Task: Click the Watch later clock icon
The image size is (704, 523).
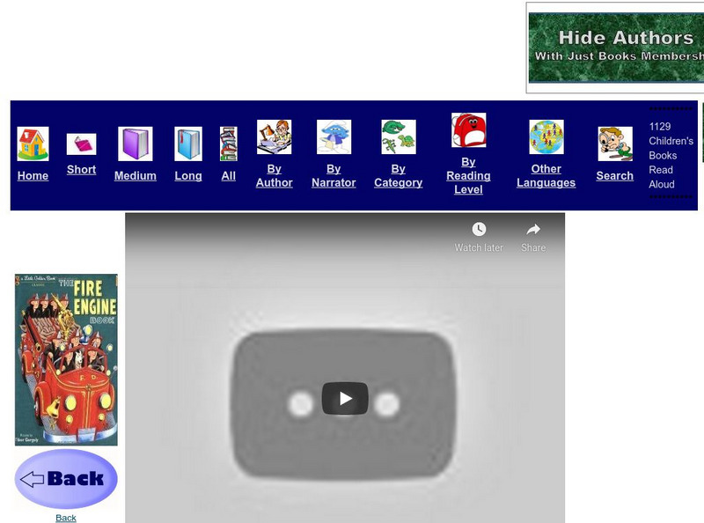Action: [479, 229]
